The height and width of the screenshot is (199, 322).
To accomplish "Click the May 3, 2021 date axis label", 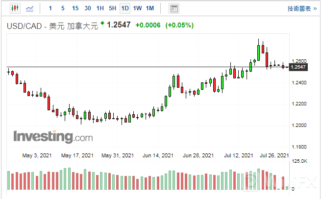I will (x=36, y=155).
